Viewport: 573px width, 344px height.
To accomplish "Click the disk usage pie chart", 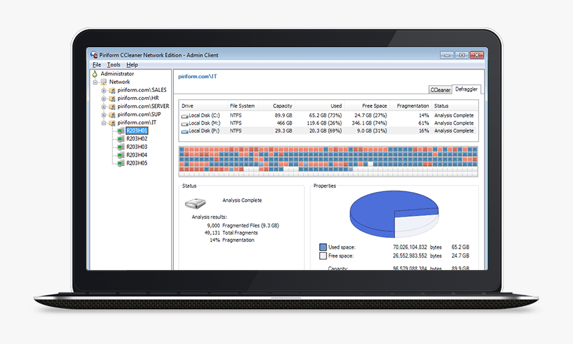I will pyautogui.click(x=394, y=214).
